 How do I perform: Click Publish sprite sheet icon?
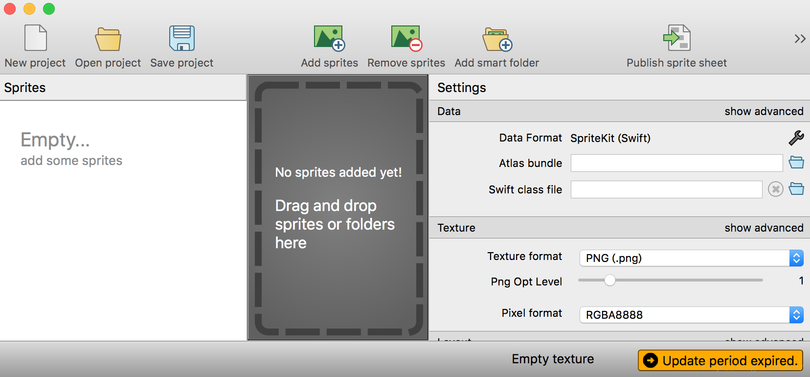677,38
